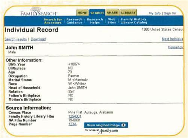Click the Family History Library Film label

point(31,117)
